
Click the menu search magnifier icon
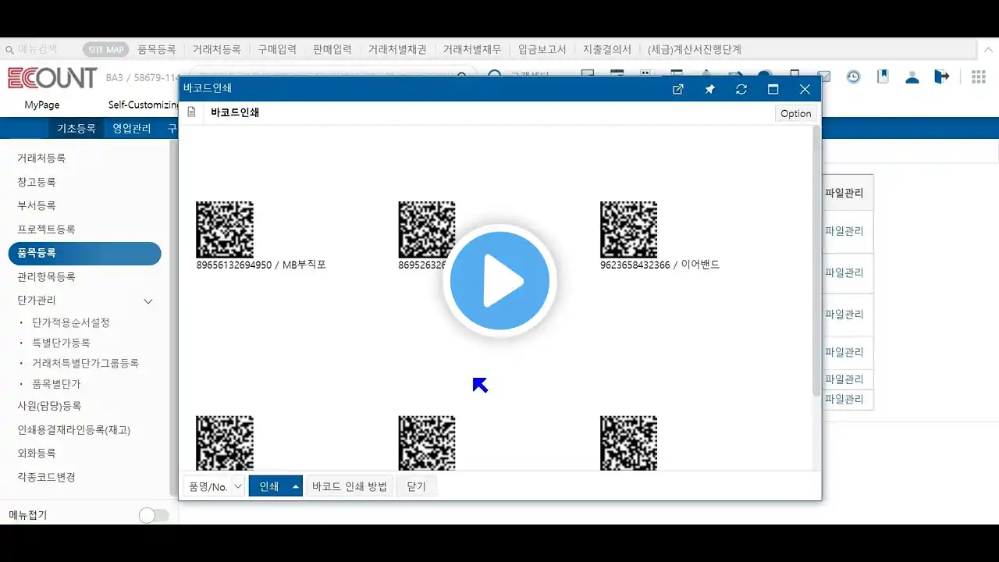(x=9, y=49)
